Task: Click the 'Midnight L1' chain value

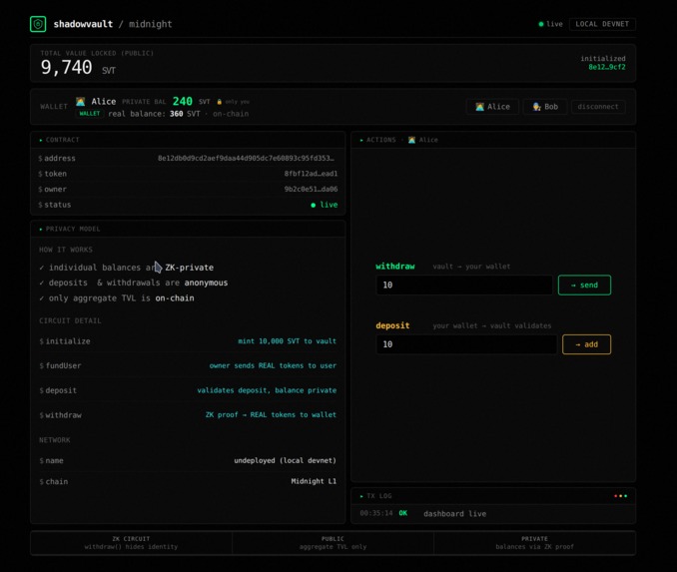Action: coord(314,481)
